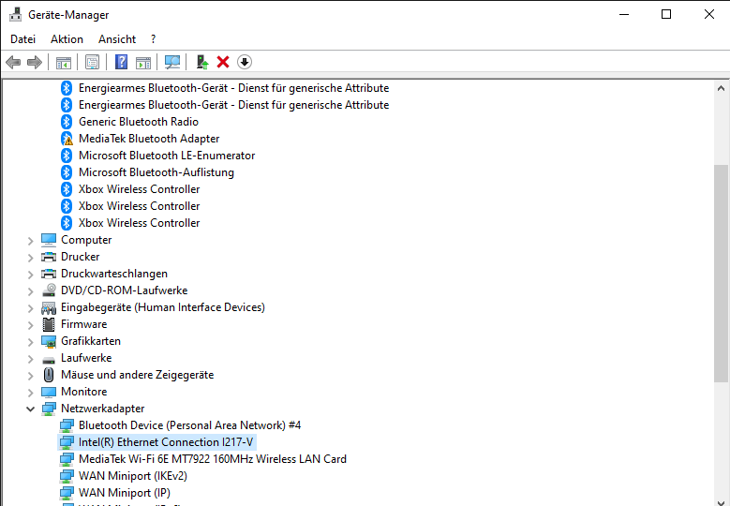Viewport: 730px width, 506px height.
Task: Expand the Monitore node
Action: [30, 393]
